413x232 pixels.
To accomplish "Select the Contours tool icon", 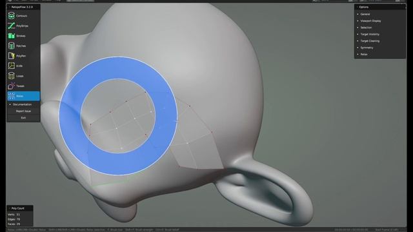I will [12, 15].
